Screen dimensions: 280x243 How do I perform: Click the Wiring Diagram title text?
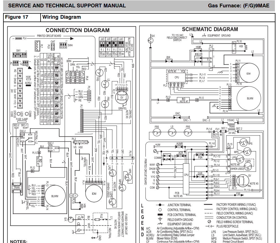(62, 17)
